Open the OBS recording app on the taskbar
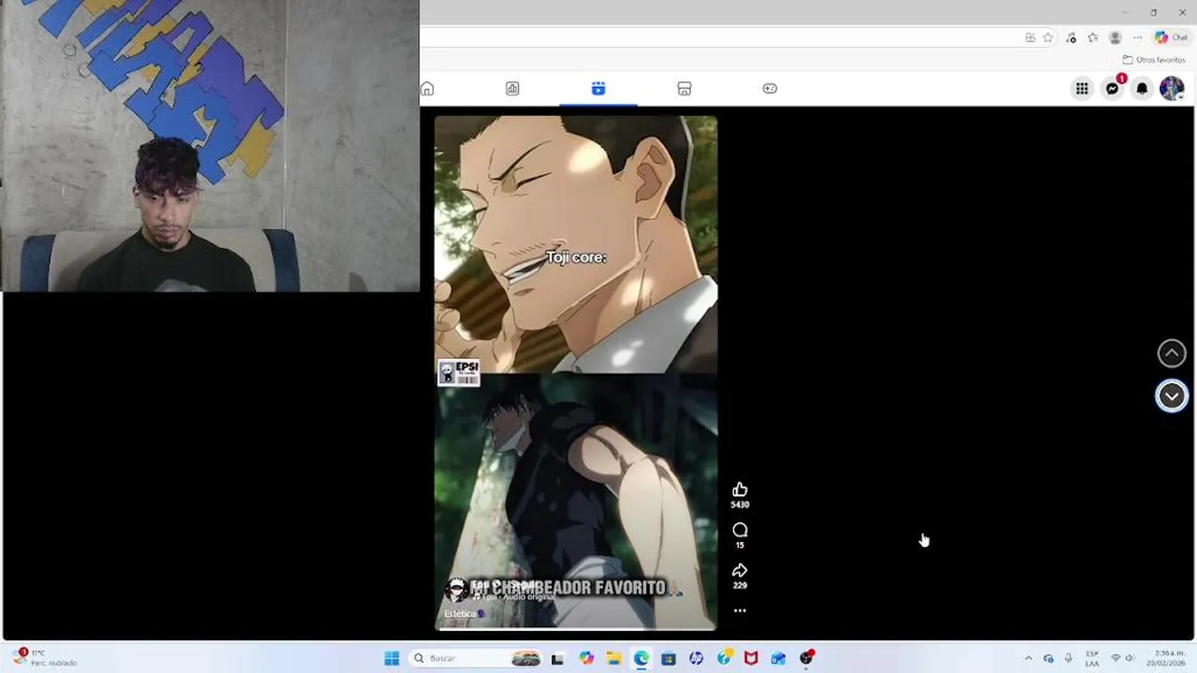 coord(807,658)
